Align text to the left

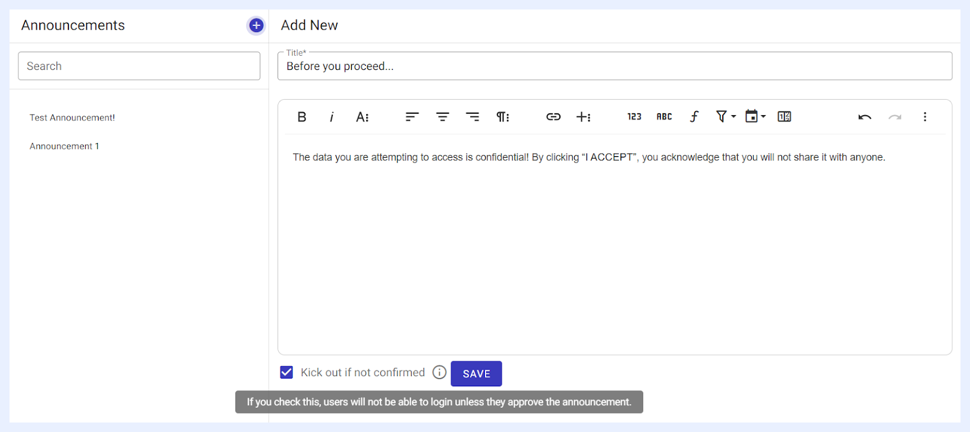412,117
